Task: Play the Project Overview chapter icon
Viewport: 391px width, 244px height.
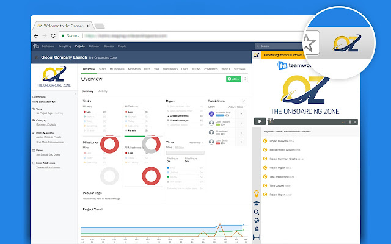Action: [x=265, y=141]
